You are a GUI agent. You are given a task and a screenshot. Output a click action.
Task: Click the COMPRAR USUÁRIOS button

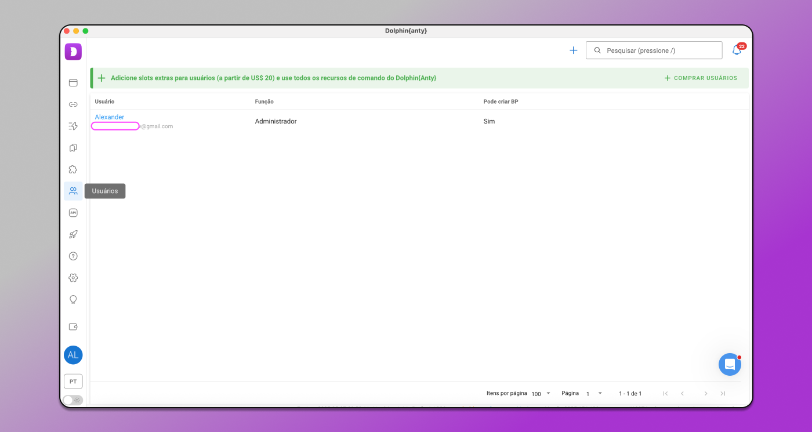[701, 78]
